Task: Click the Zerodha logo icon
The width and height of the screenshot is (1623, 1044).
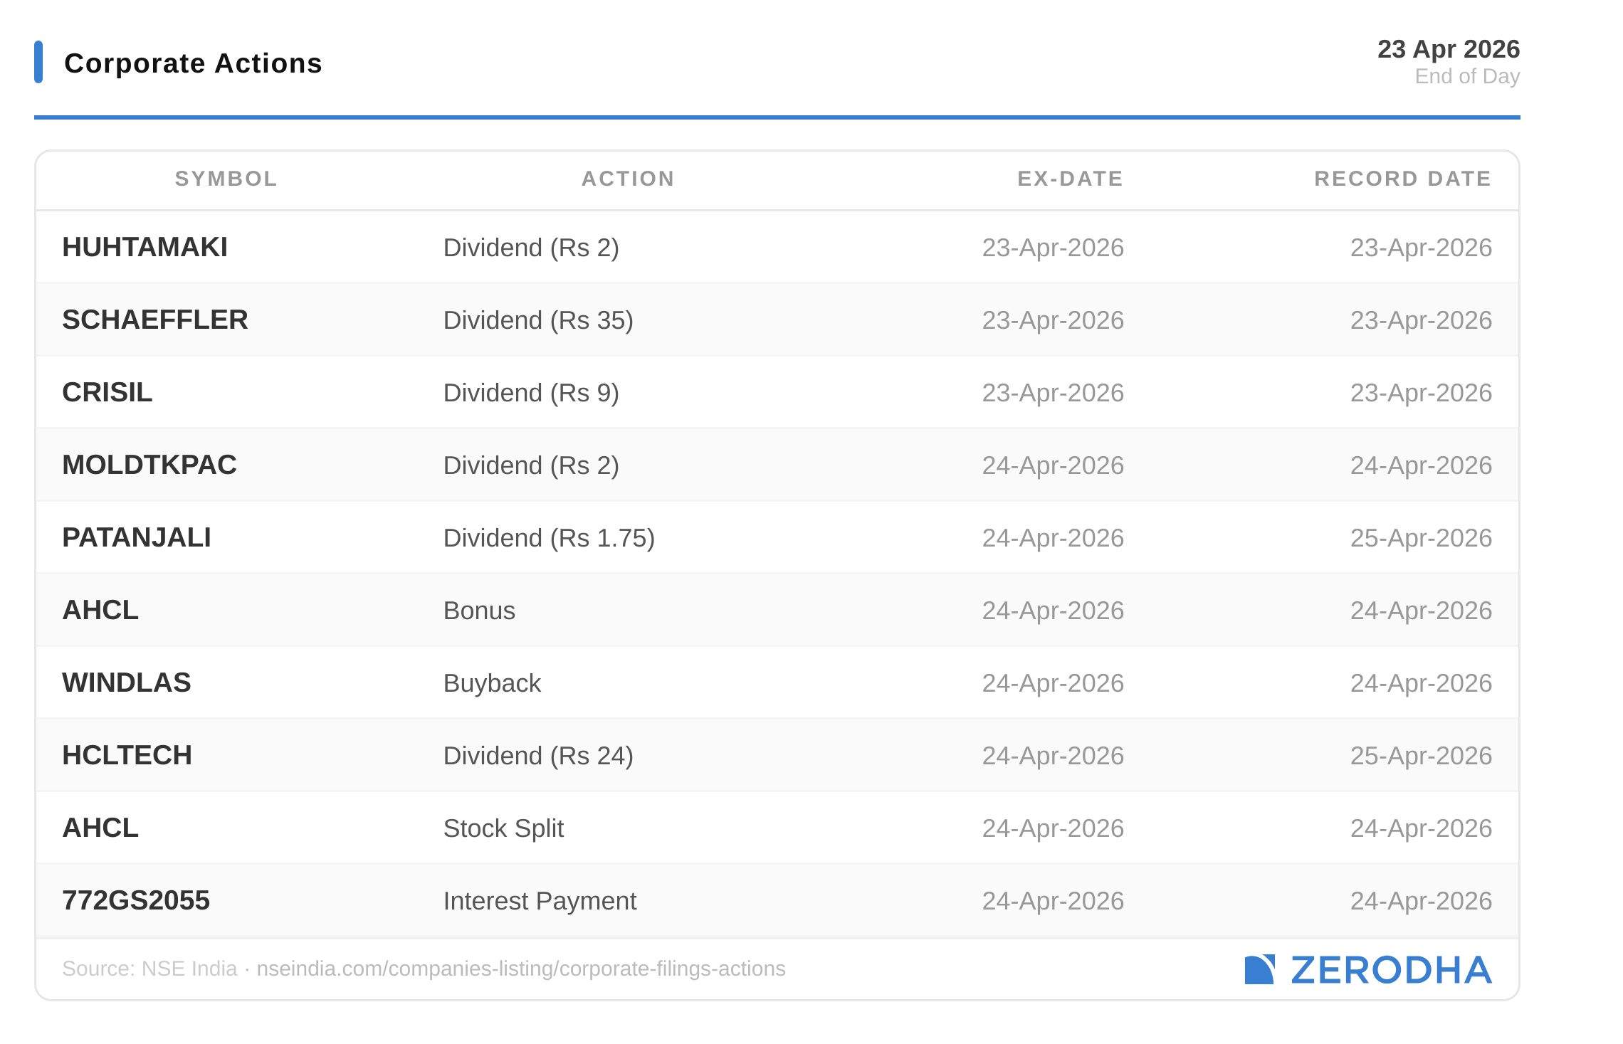Action: pos(1259,969)
